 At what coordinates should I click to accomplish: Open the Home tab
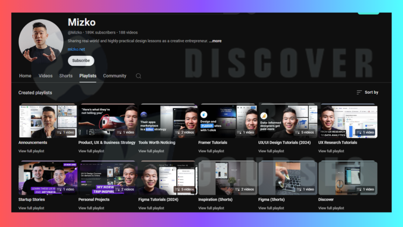(x=25, y=76)
